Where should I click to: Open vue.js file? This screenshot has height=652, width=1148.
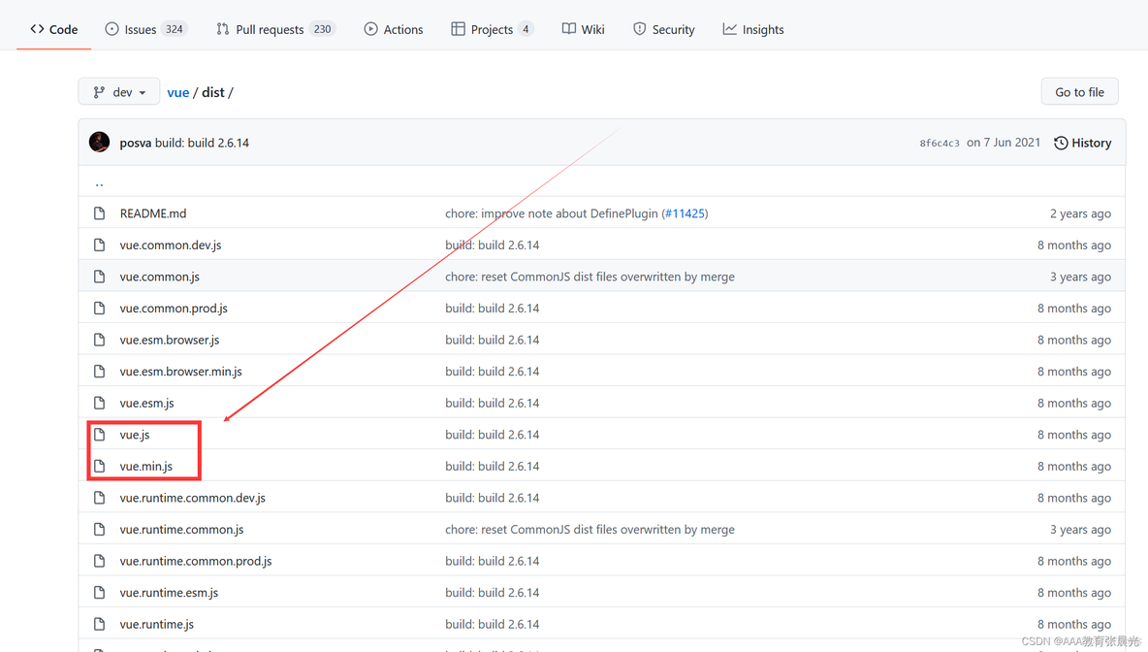click(x=135, y=435)
